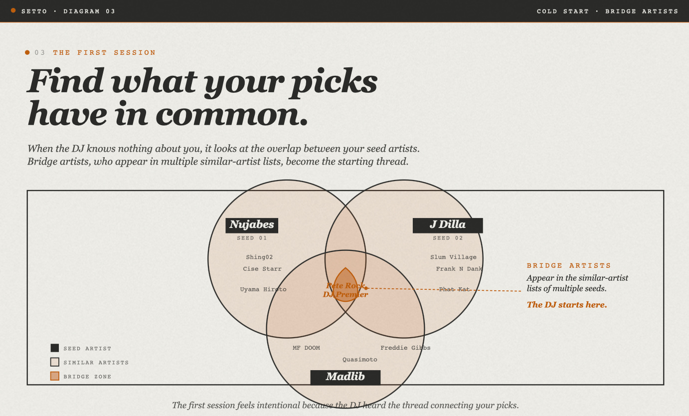Click the Bridge Artists heading annotation
The image size is (689, 416).
coord(569,266)
